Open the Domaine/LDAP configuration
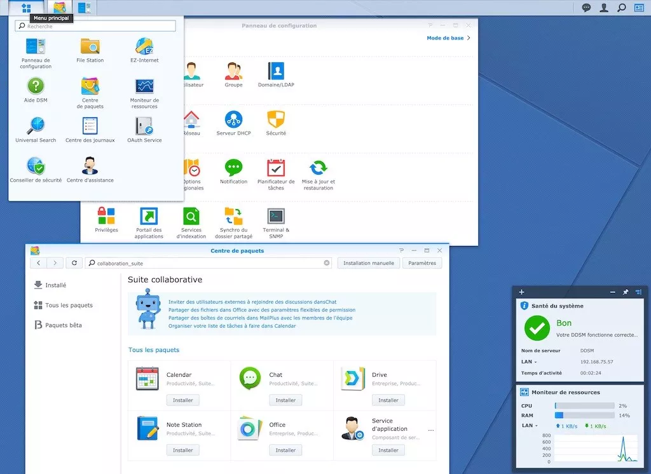The width and height of the screenshot is (651, 474). click(275, 73)
